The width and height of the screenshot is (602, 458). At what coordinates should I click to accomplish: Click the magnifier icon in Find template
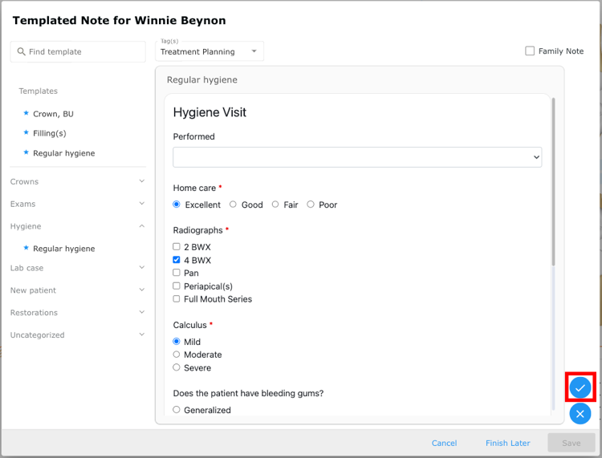click(x=22, y=51)
